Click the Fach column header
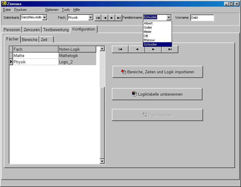 click(36, 49)
